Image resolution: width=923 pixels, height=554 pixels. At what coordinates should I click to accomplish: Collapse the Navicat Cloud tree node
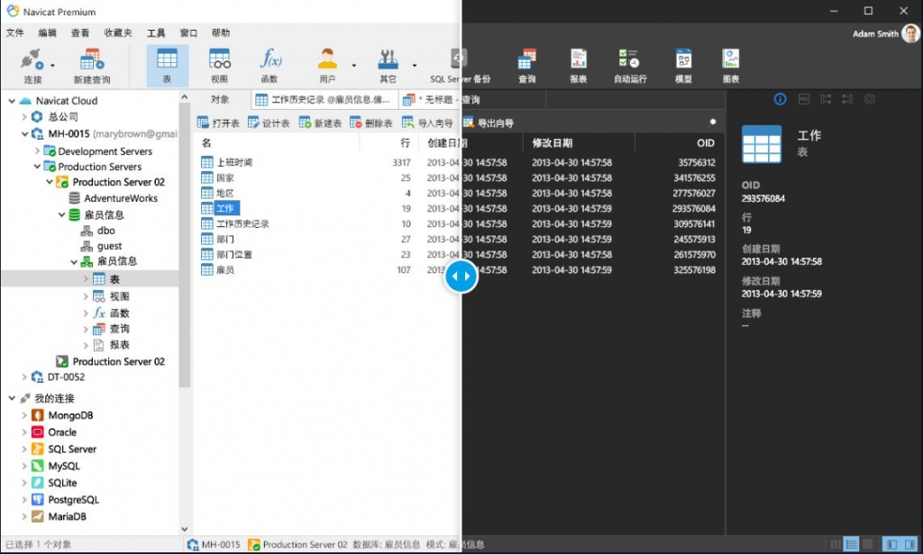point(11,101)
